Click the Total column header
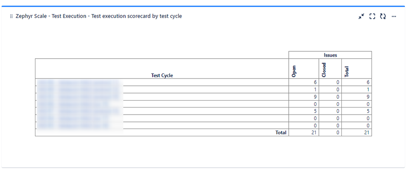The width and height of the screenshot is (411, 172). (x=346, y=71)
